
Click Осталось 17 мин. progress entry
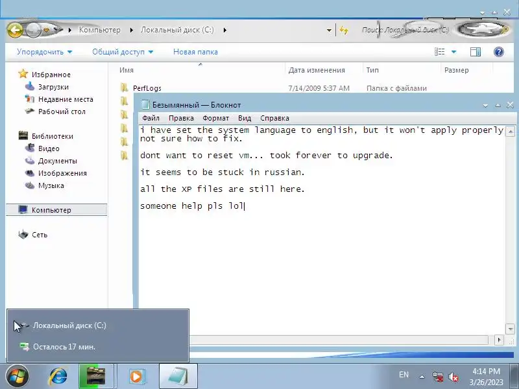pyautogui.click(x=64, y=347)
